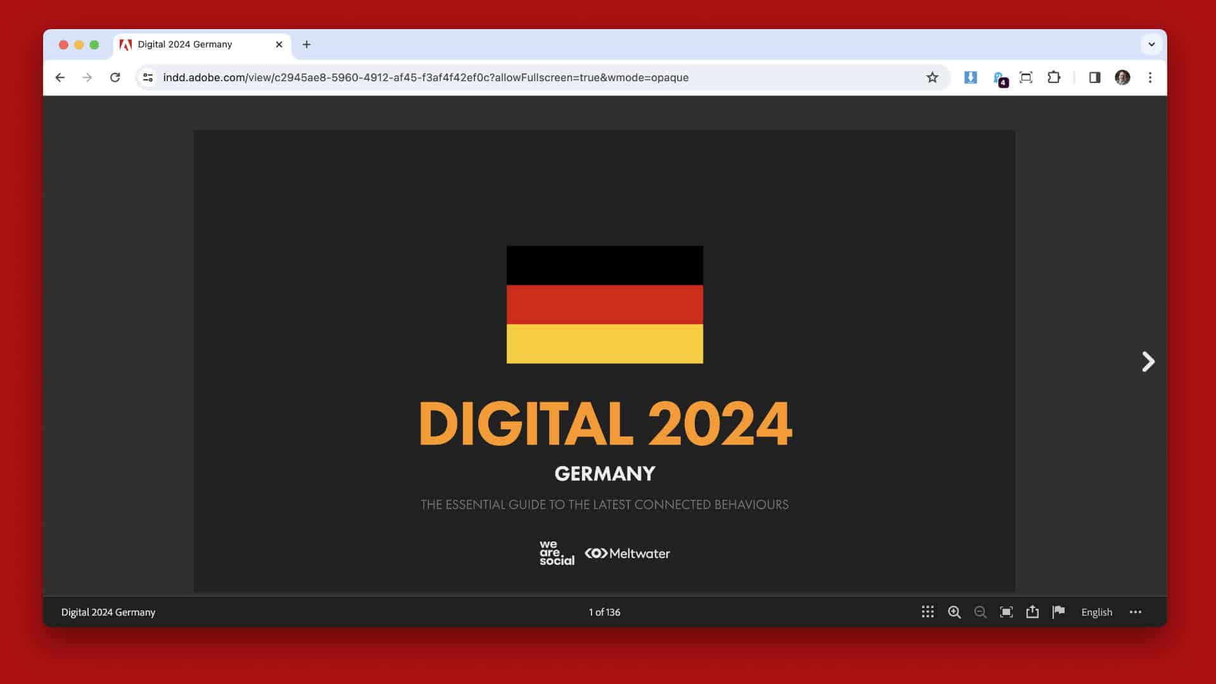
Task: Open the browser profile avatar
Action: (1122, 77)
